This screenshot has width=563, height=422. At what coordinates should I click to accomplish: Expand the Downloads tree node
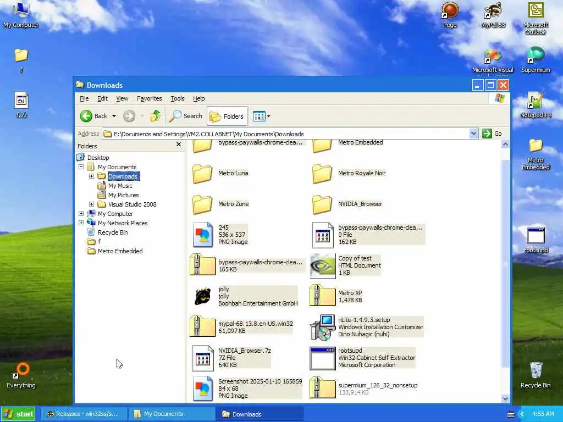tap(92, 176)
